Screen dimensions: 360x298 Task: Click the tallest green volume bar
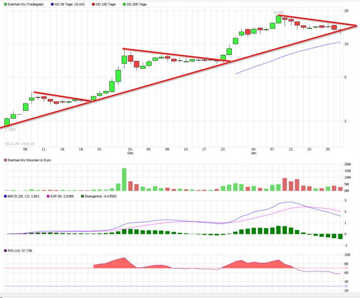124,179
